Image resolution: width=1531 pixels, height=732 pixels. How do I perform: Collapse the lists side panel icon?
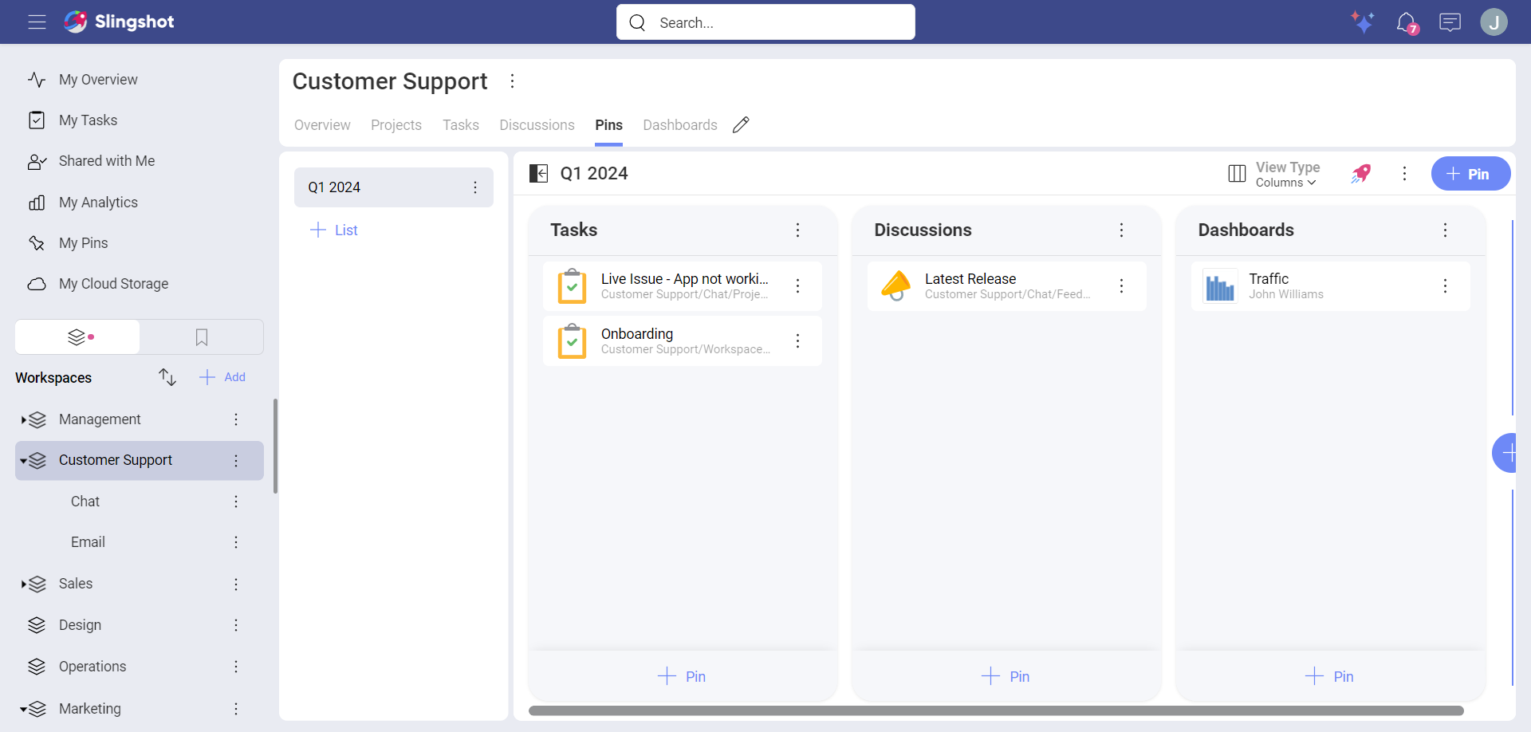click(x=539, y=174)
